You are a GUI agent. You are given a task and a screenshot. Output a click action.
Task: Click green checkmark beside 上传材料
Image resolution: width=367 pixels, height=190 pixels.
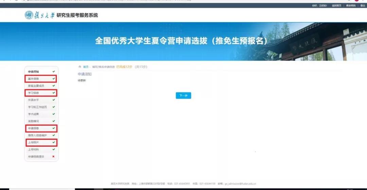pyautogui.click(x=54, y=149)
